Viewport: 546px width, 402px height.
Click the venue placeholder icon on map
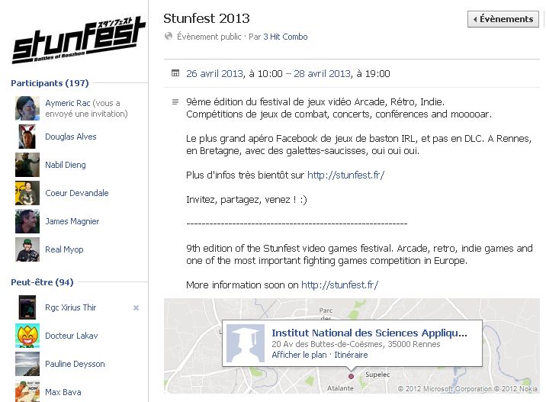click(x=246, y=343)
